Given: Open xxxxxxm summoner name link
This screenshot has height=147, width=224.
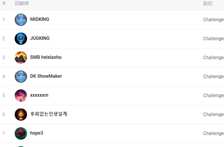Looking at the screenshot, I should pyautogui.click(x=39, y=95).
